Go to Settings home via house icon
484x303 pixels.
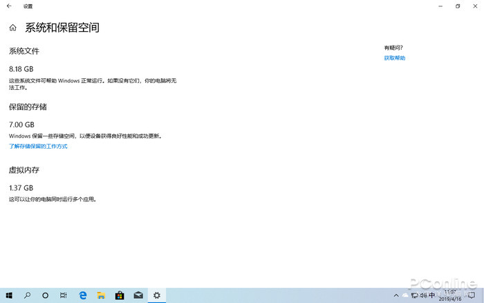pos(12,28)
